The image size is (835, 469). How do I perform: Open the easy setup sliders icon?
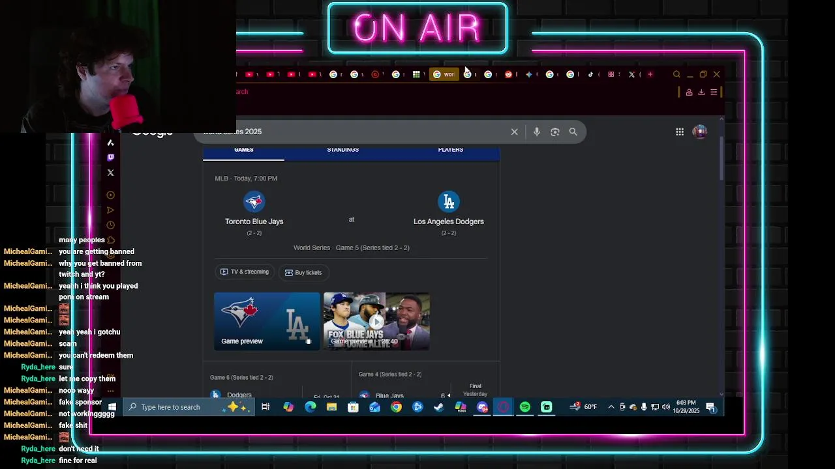[714, 92]
